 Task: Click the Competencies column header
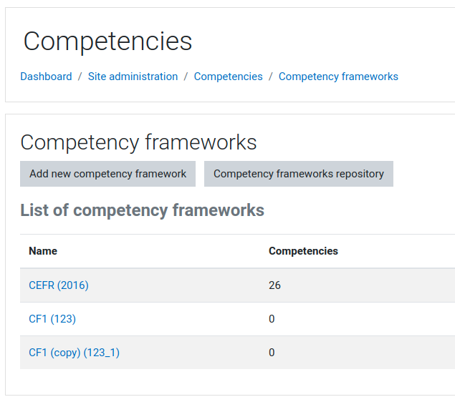coord(303,251)
